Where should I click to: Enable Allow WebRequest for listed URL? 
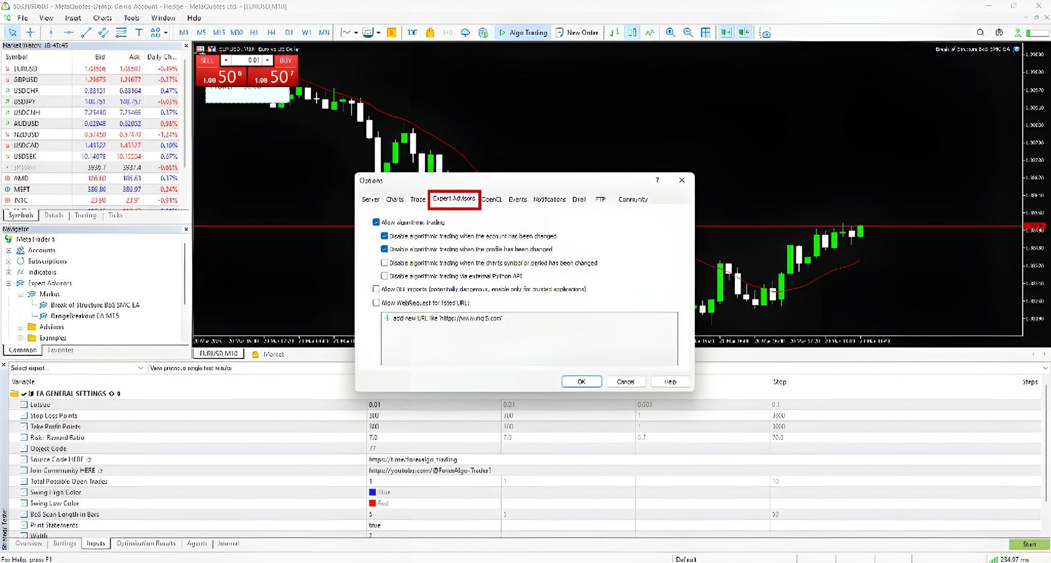376,303
